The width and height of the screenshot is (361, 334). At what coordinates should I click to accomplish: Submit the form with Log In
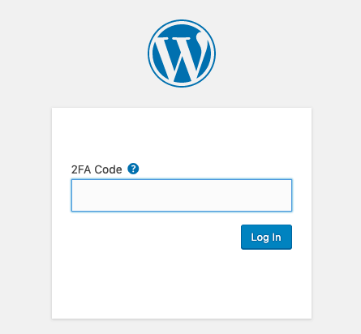[266, 237]
